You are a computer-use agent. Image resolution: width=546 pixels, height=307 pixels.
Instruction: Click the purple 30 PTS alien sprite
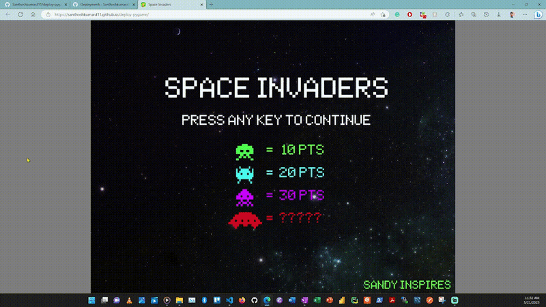click(x=244, y=197)
